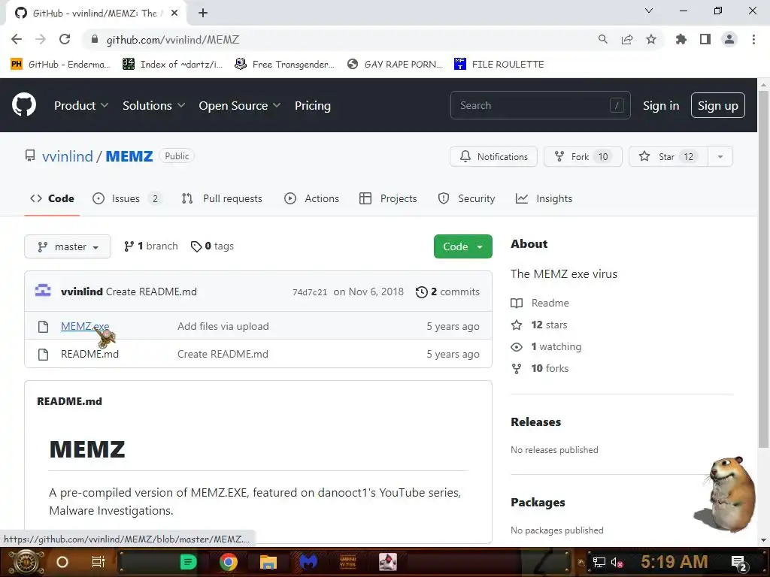Toggle the browser side panel icon
This screenshot has width=770, height=577.
(x=705, y=39)
